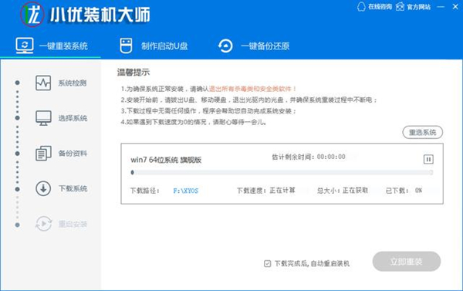The height and width of the screenshot is (291, 463).
Task: Click the 立即重装 button
Action: pos(407,262)
